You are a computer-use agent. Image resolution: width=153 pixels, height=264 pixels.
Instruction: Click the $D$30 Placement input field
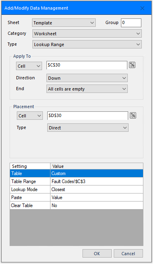pos(88,116)
